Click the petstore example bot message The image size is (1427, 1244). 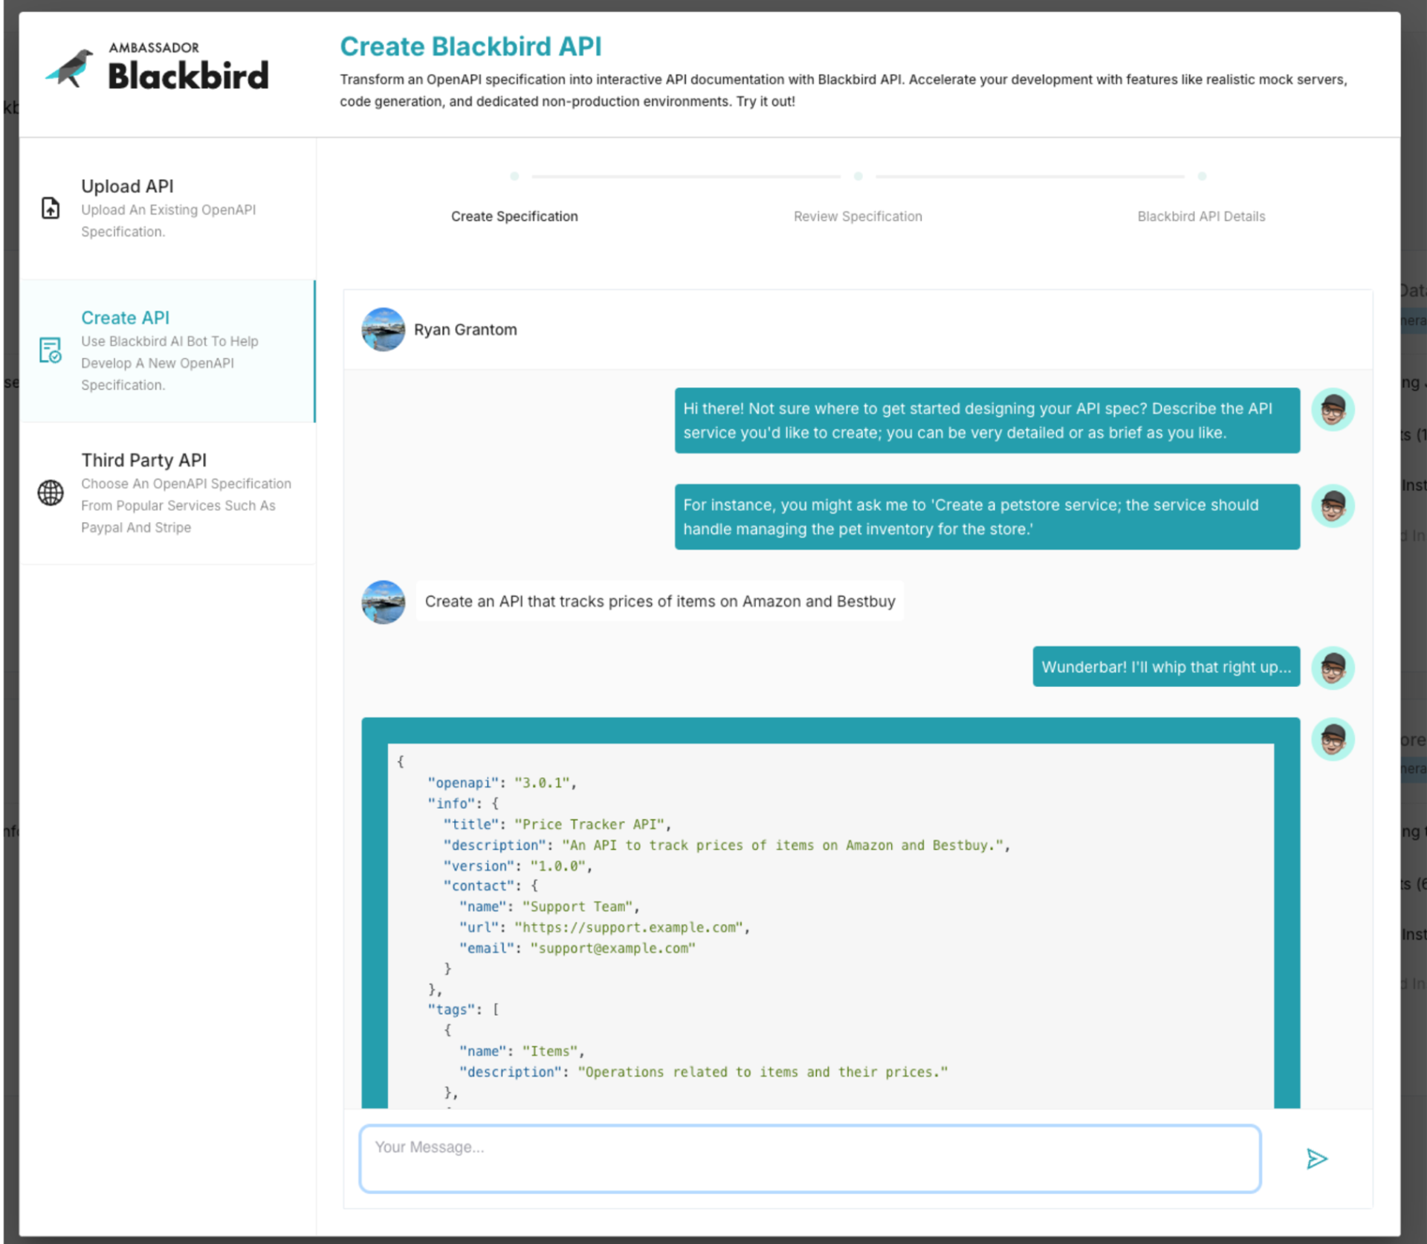pos(987,517)
